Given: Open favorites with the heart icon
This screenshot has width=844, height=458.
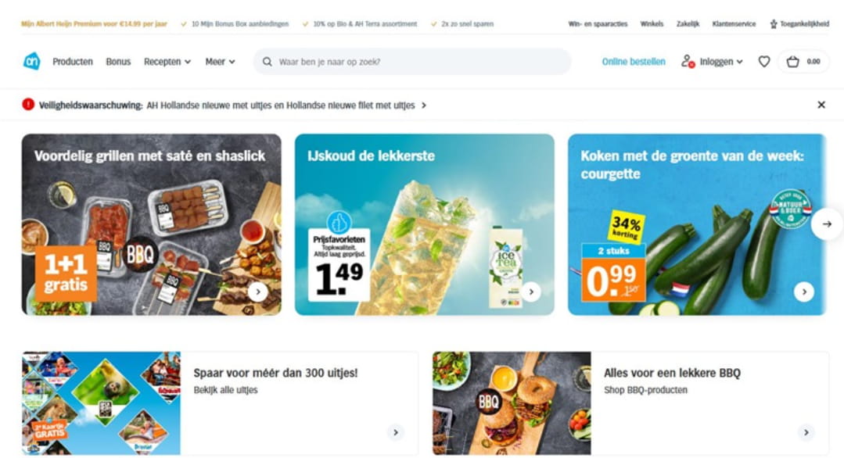Looking at the screenshot, I should (x=763, y=62).
